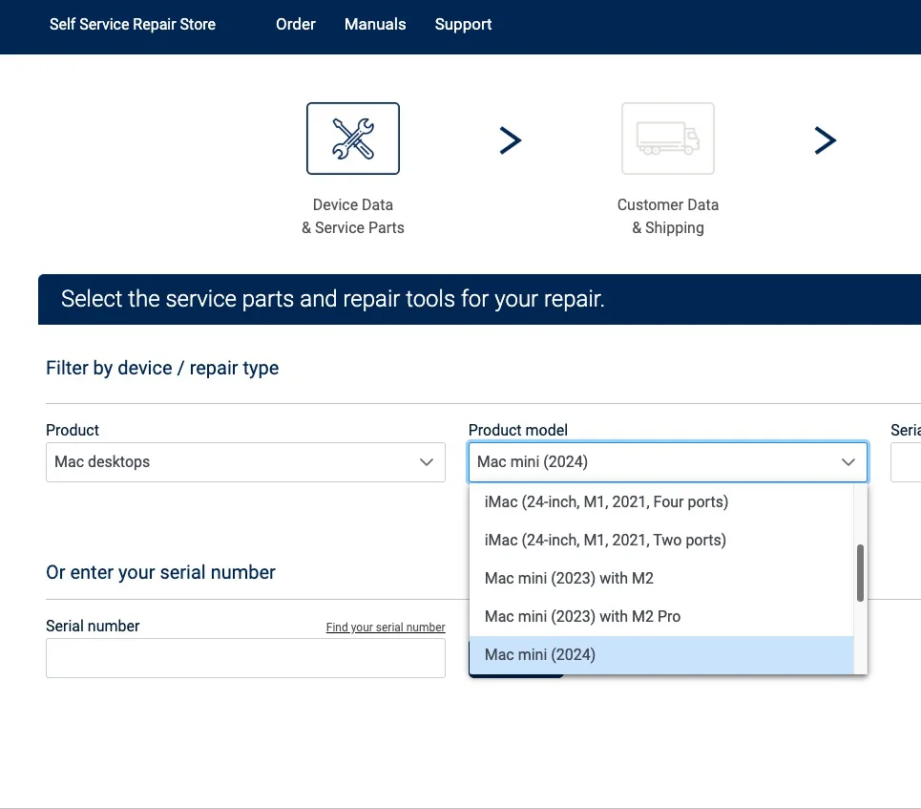Click the Filter by device / repair type heading
This screenshot has height=809, width=921.
click(162, 368)
